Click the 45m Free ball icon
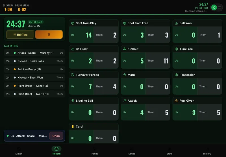This screenshot has height=157, width=226. (x=176, y=49)
